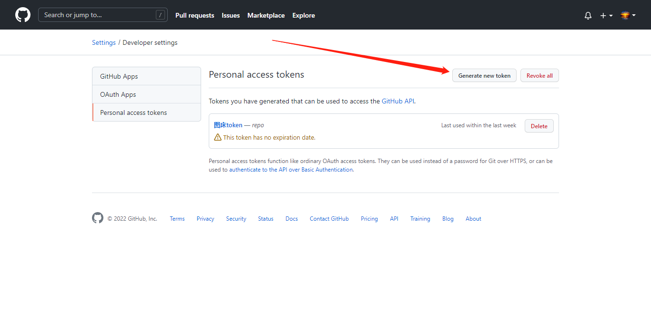Click Generate new token button
The height and width of the screenshot is (316, 651).
coord(484,75)
